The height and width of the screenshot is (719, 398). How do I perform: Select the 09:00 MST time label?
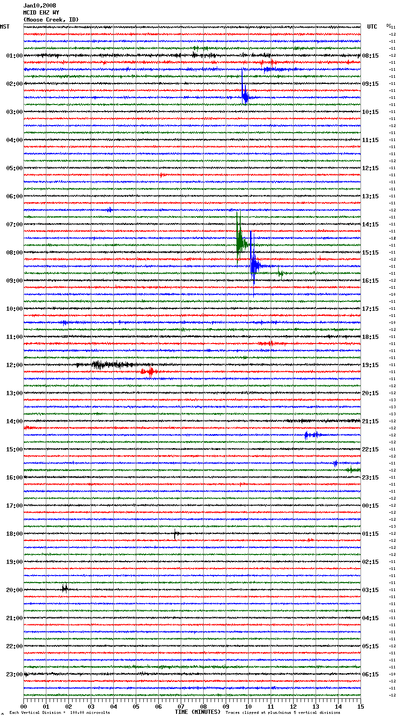(14, 281)
